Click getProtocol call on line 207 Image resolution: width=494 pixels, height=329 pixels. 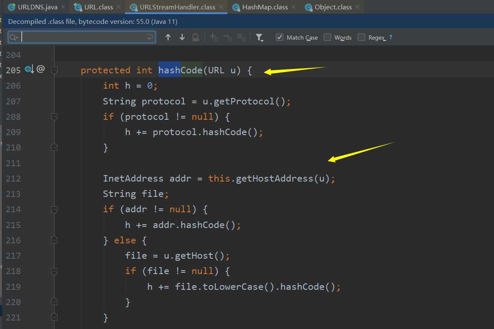coord(244,101)
